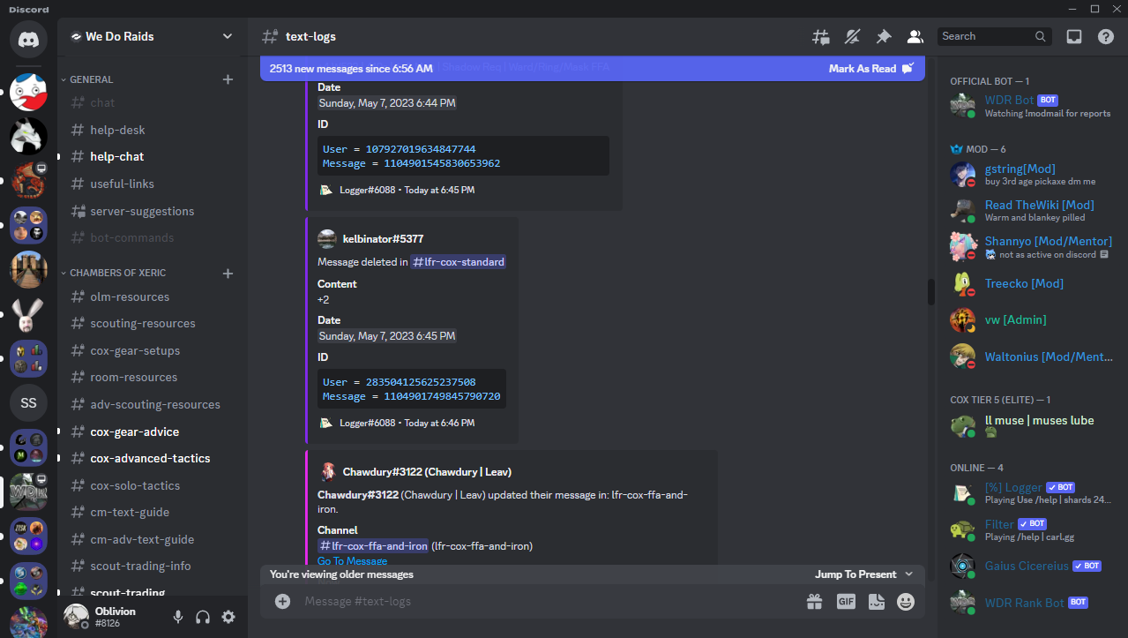Open Filter bot member profile

coord(1030,529)
